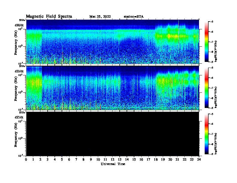Viewport: 237px width, 183px height.
Task: Click the "-5" value on dZ/dt color bar
Action: [212, 114]
